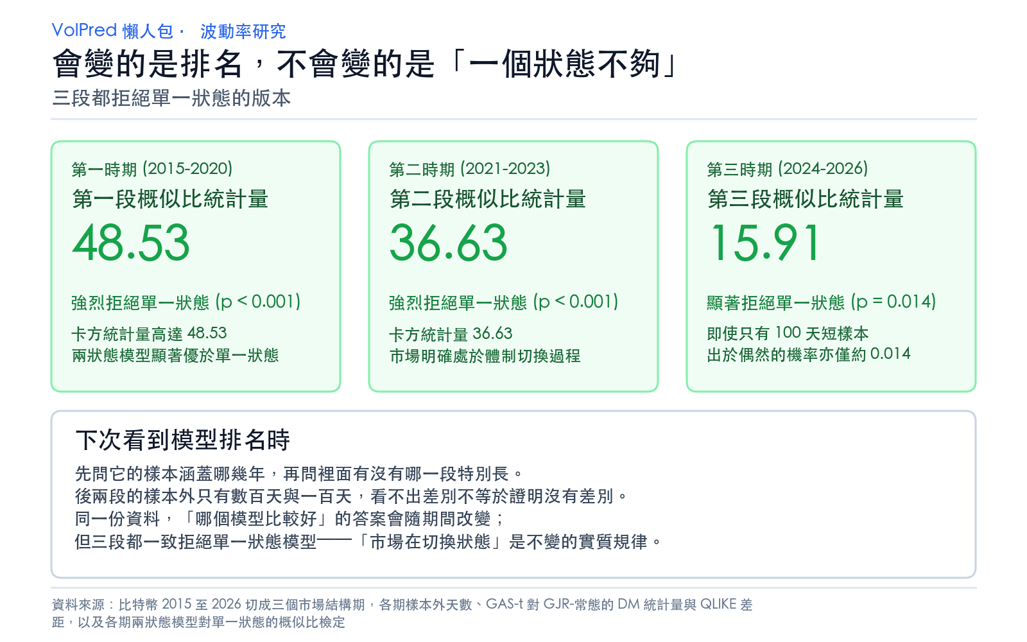The width and height of the screenshot is (1027, 642).
Task: Click the heading '第一段概似比統計量'
Action: (x=170, y=199)
